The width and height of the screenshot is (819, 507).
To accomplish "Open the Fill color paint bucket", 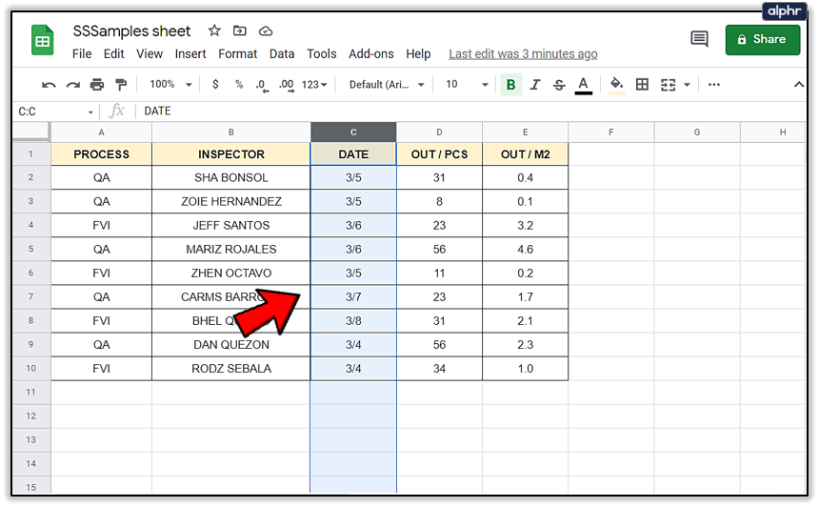I will pyautogui.click(x=616, y=85).
